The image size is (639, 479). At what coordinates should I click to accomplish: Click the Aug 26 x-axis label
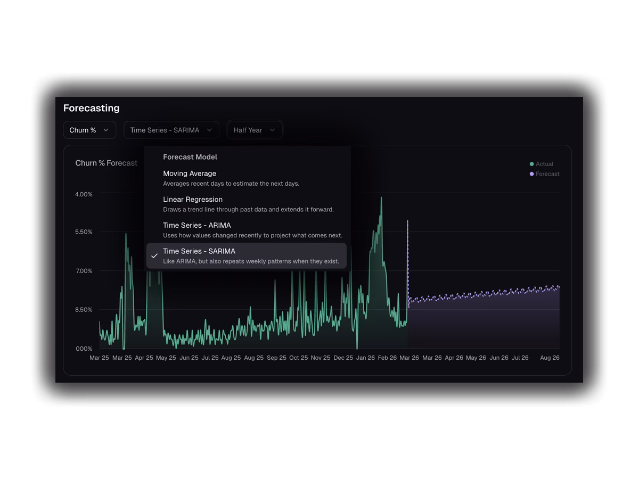point(550,358)
